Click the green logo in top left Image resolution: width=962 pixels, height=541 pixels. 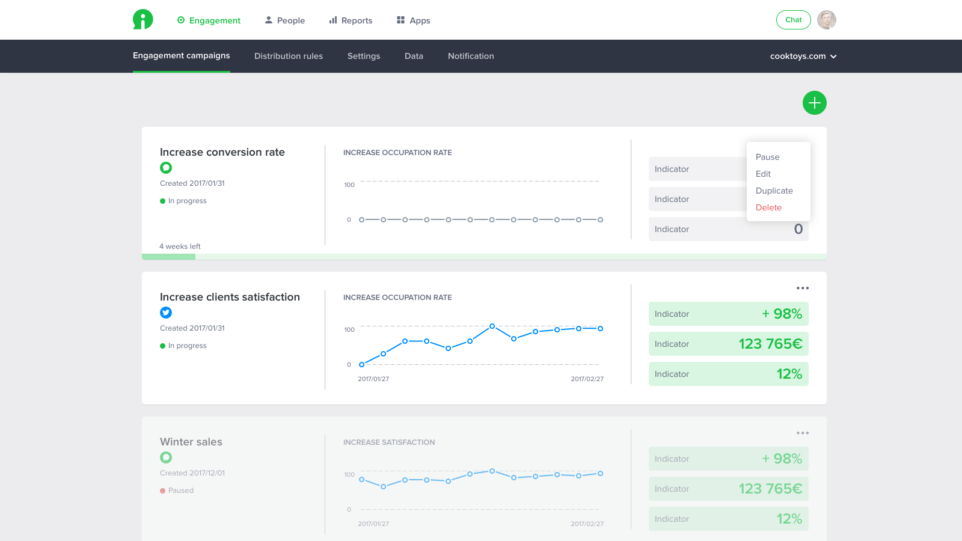(x=142, y=19)
